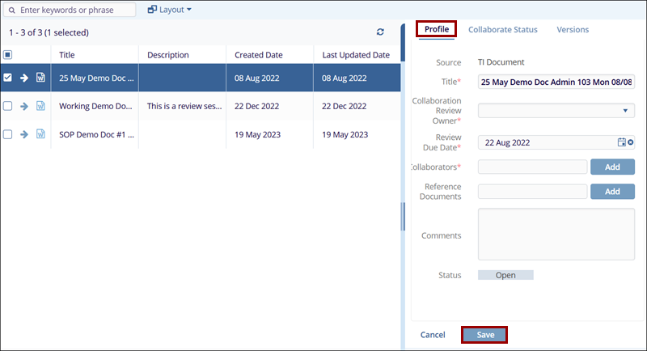Screen dimensions: 647x351
Task: Clear the Review Due Date value
Action: (x=631, y=142)
